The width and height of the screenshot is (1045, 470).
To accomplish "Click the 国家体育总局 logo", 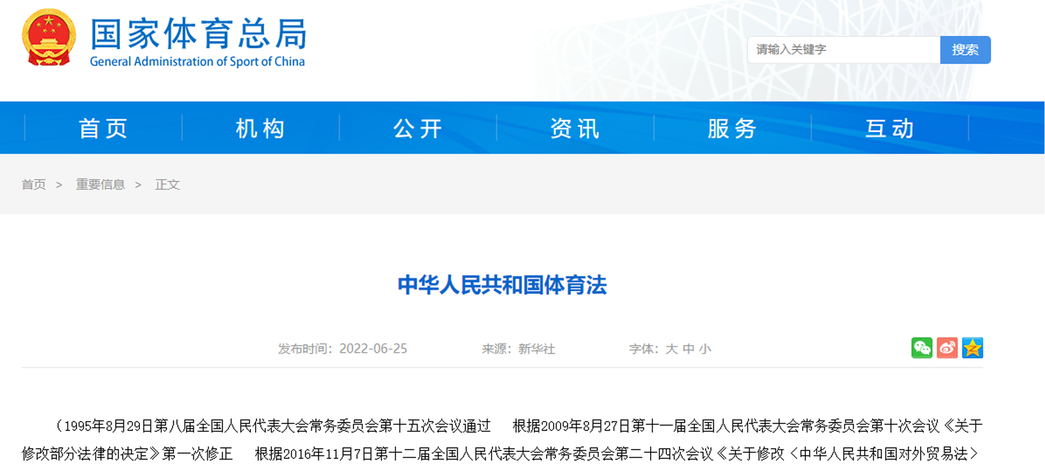I will (198, 36).
